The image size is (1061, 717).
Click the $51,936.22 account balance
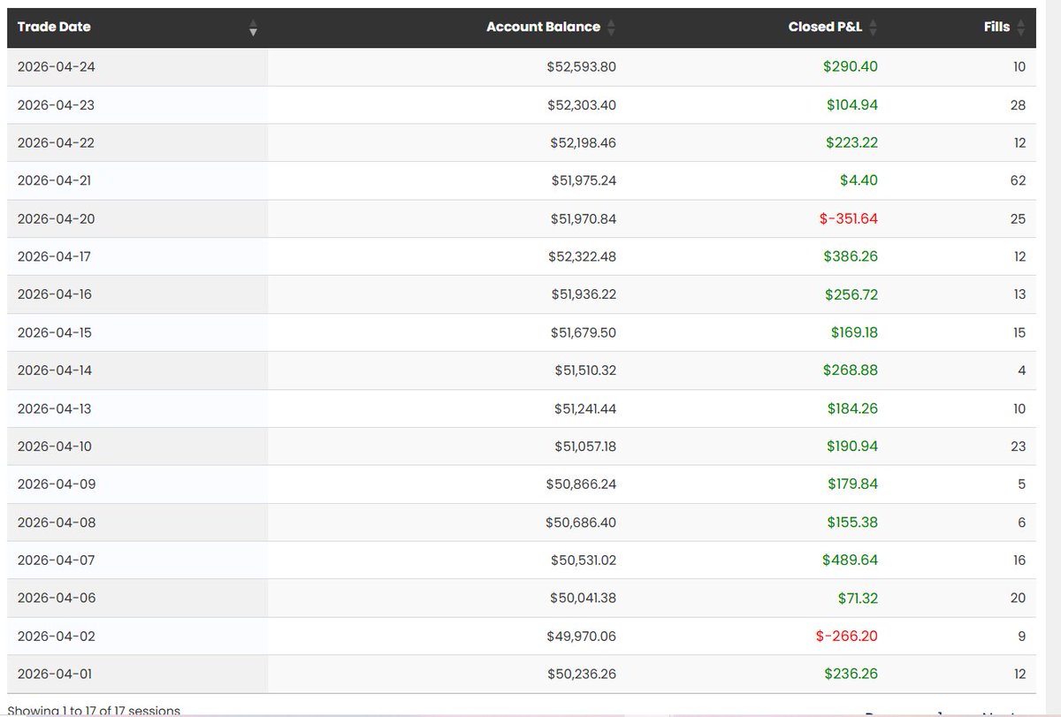pyautogui.click(x=584, y=295)
